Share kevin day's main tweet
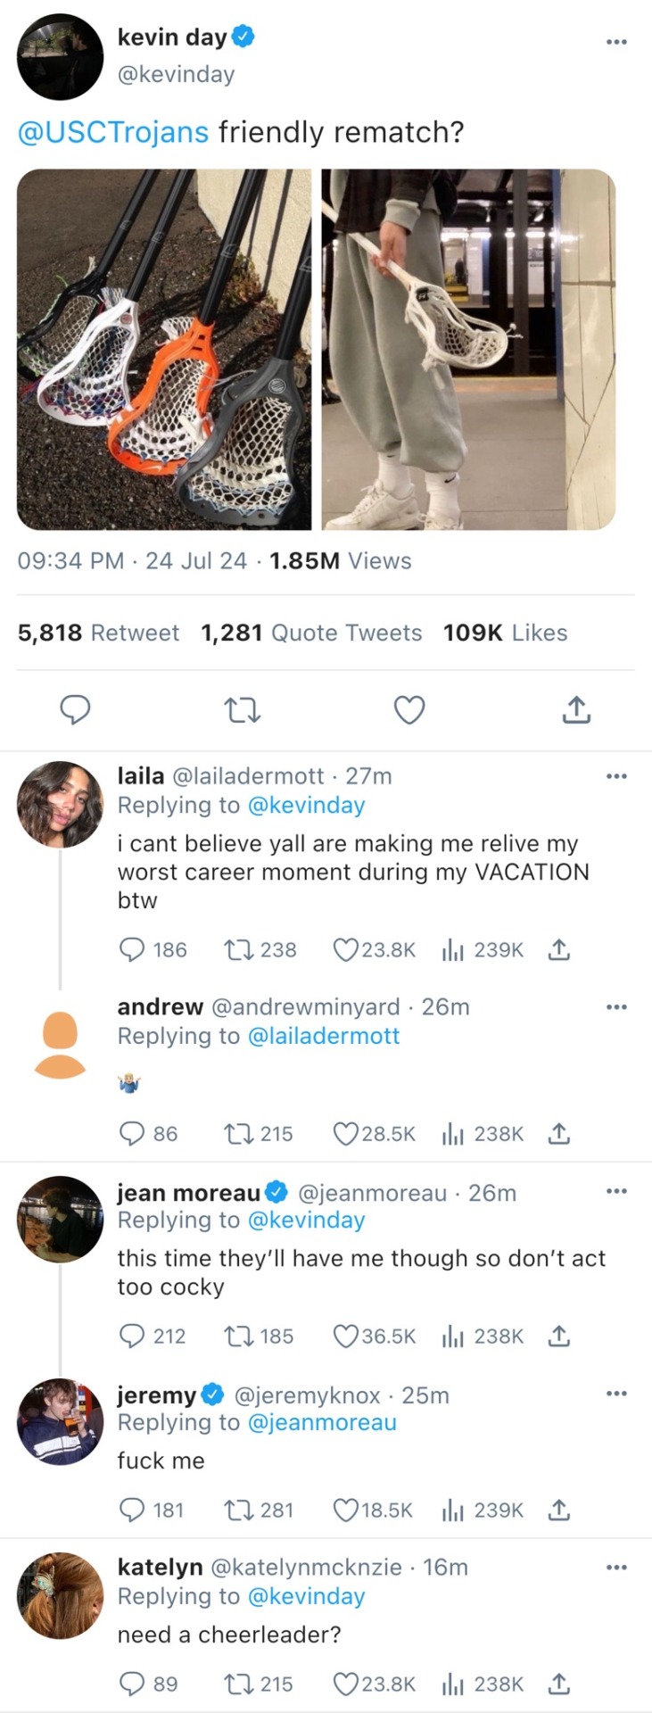The width and height of the screenshot is (652, 1713). [x=576, y=710]
